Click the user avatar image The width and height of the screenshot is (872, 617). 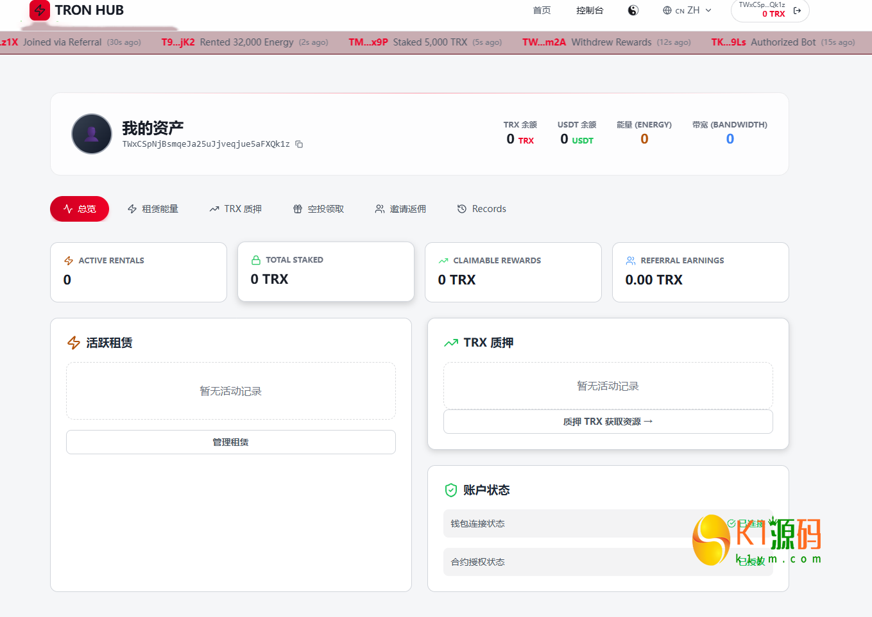click(92, 134)
